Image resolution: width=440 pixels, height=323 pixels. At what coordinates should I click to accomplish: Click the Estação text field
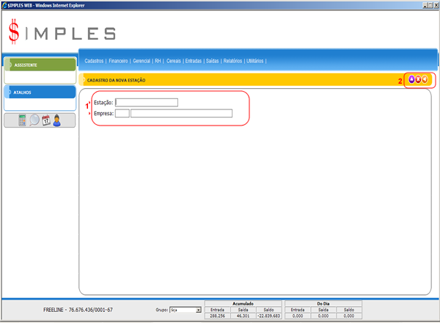(147, 103)
